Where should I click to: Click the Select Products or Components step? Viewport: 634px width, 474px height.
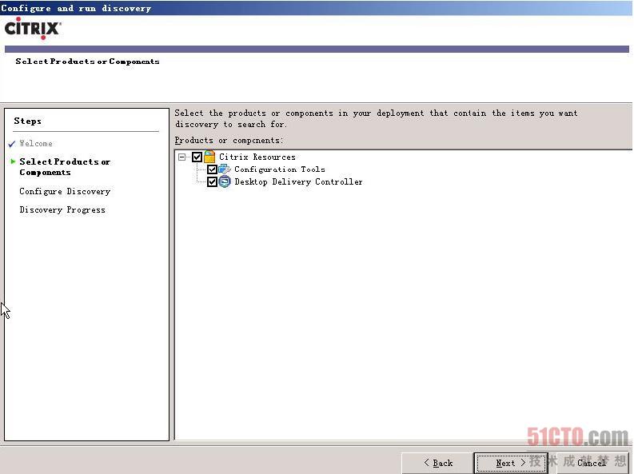pos(65,167)
